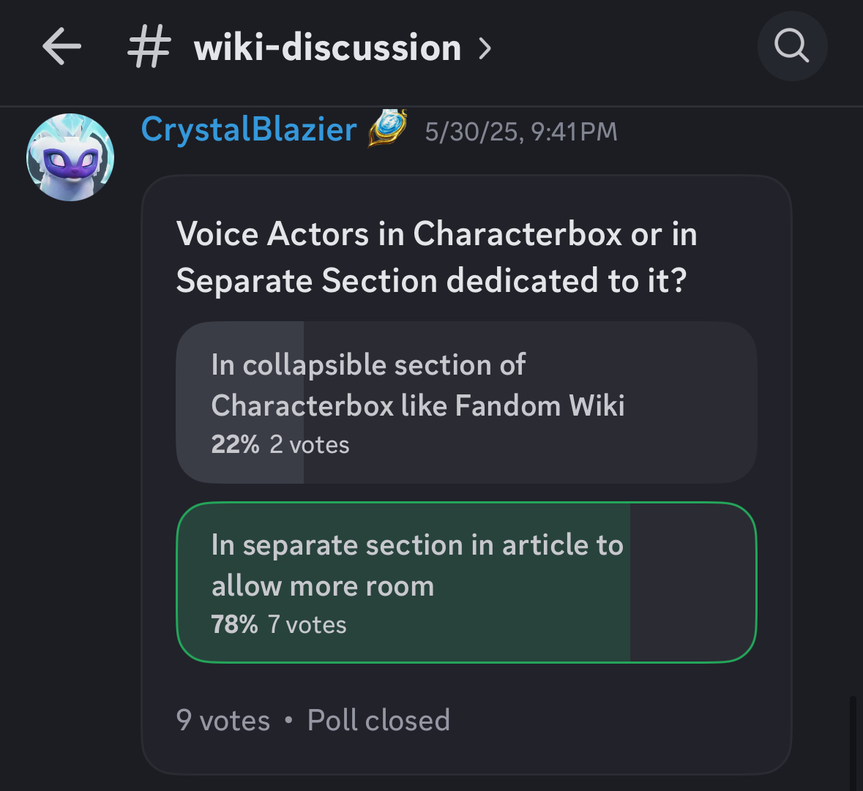
Task: Click the Poll closed status label
Action: (x=378, y=720)
